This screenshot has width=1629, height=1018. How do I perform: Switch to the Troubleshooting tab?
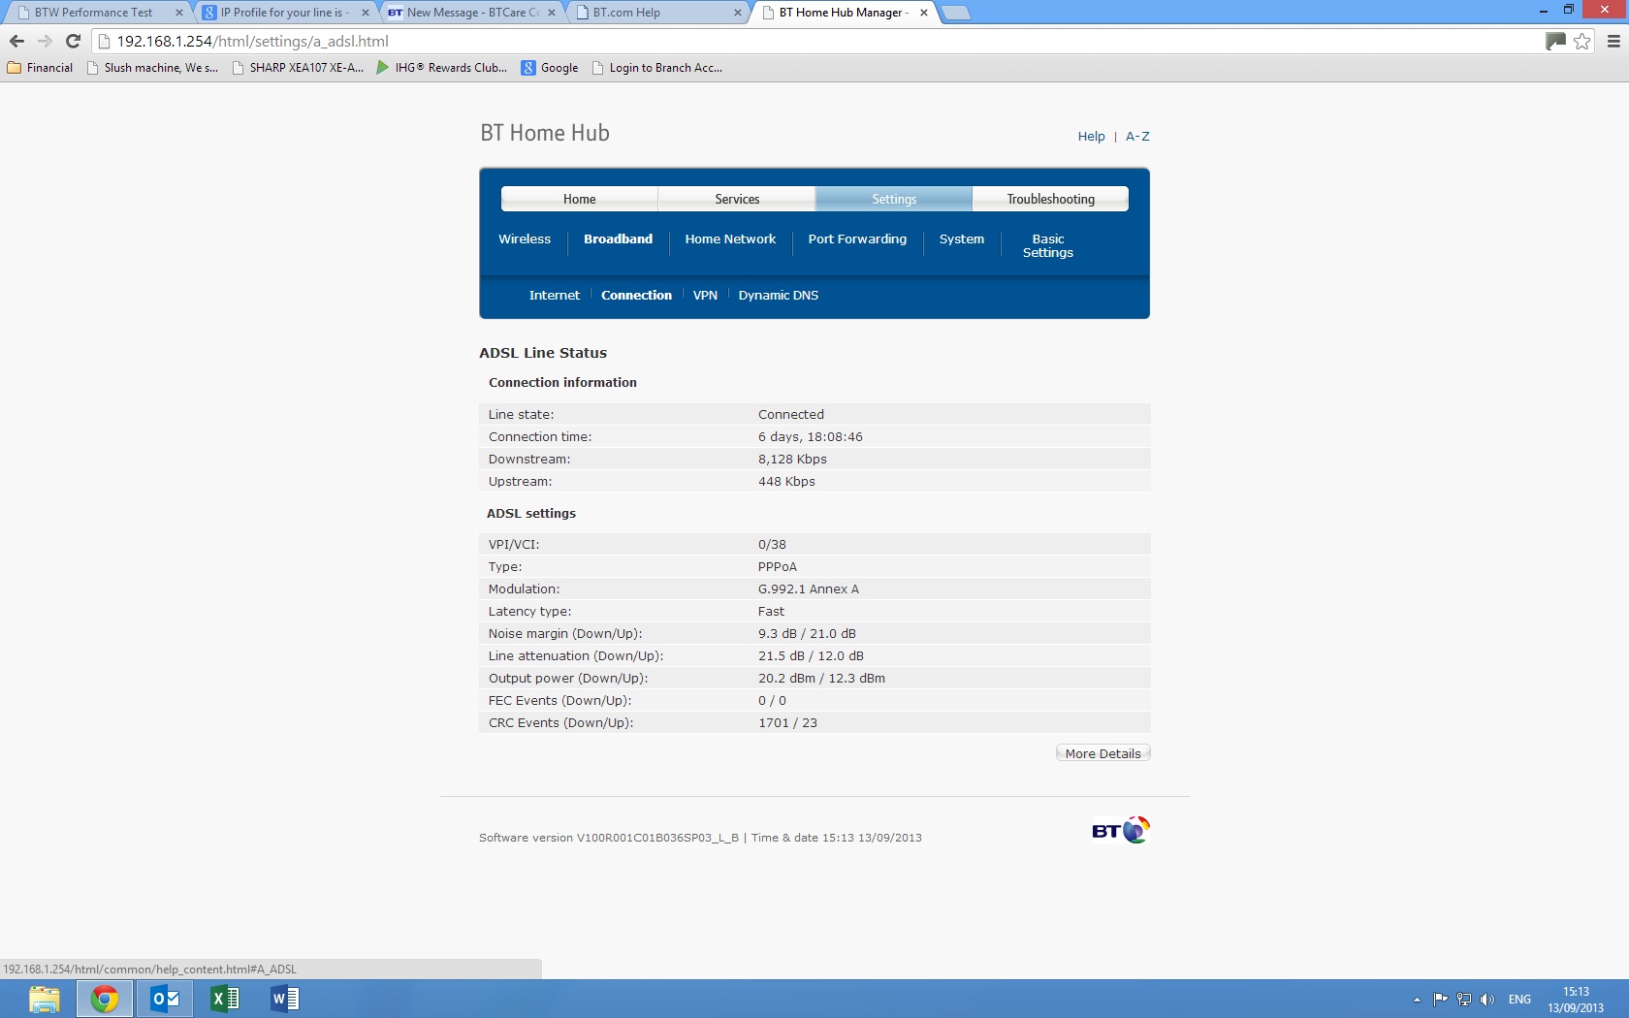point(1050,199)
